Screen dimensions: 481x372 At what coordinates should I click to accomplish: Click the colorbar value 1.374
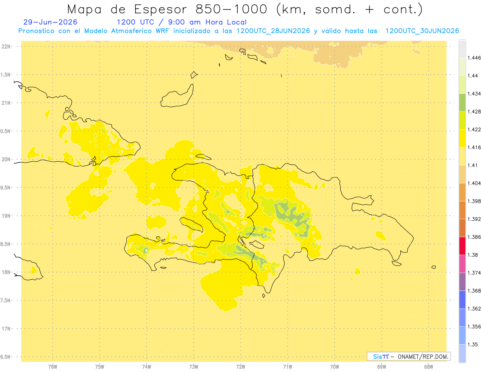click(475, 273)
